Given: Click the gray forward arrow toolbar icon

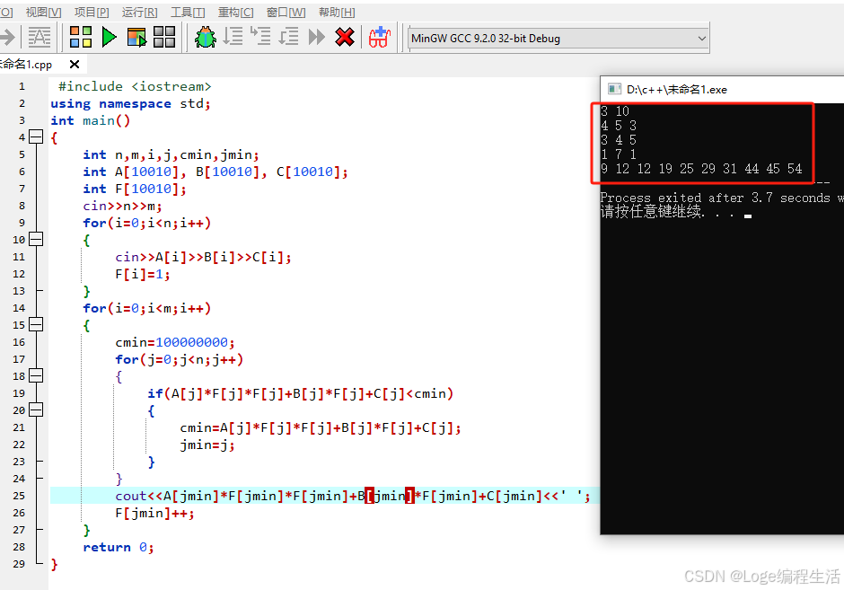Looking at the screenshot, I should tap(7, 37).
